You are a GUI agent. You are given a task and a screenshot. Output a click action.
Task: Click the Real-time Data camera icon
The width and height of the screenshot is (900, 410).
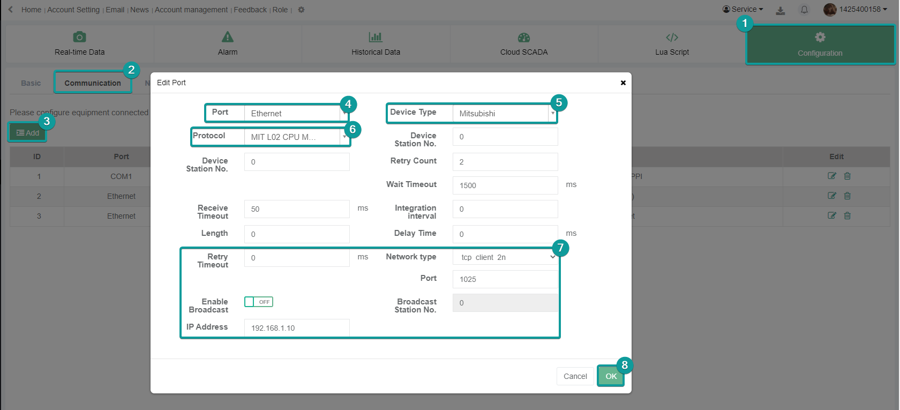tap(79, 37)
